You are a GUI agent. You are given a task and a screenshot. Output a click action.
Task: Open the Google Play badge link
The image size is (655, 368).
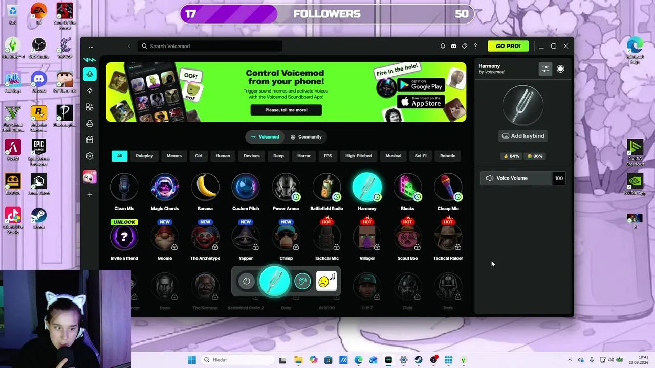(x=421, y=86)
